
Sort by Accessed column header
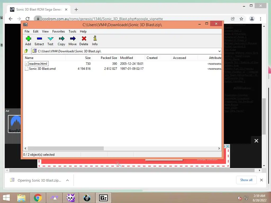click(x=184, y=58)
